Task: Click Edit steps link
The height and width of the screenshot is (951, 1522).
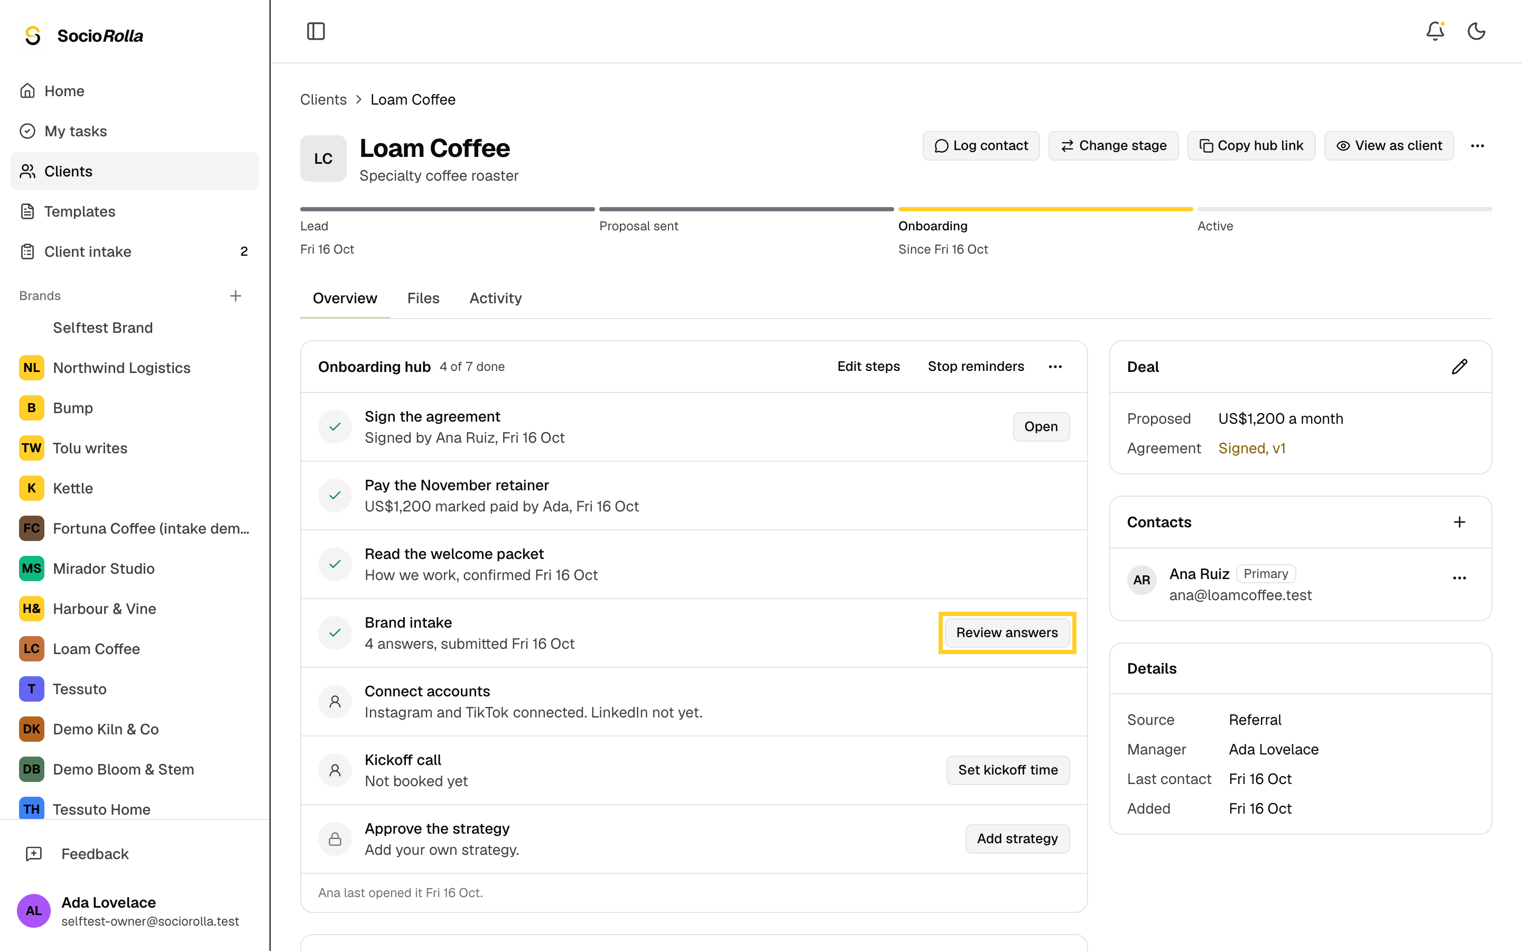Action: pyautogui.click(x=869, y=367)
